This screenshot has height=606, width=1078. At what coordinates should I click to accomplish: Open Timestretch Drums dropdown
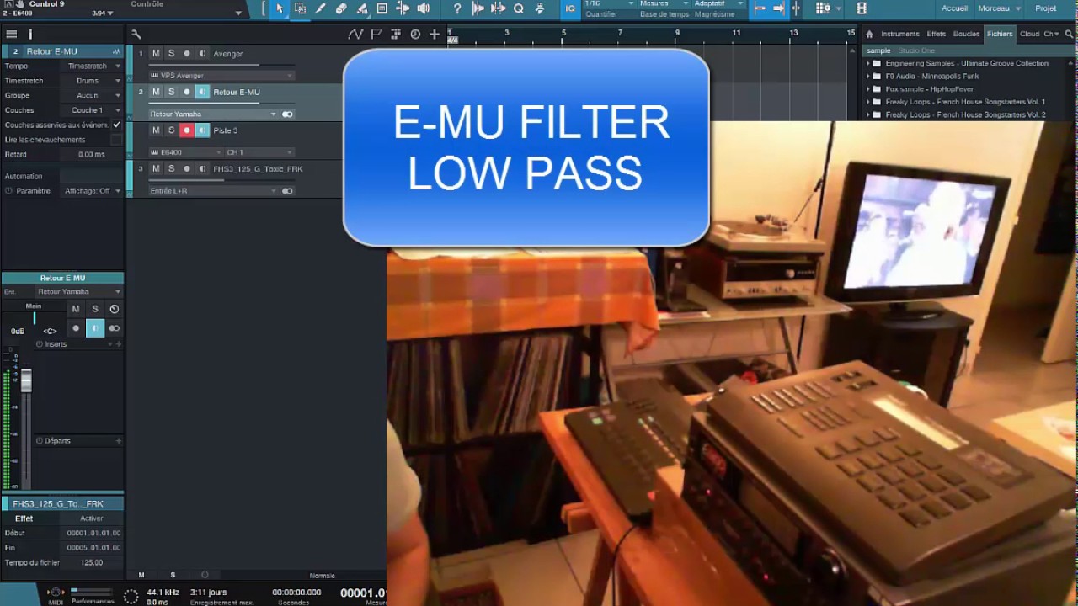pyautogui.click(x=92, y=81)
